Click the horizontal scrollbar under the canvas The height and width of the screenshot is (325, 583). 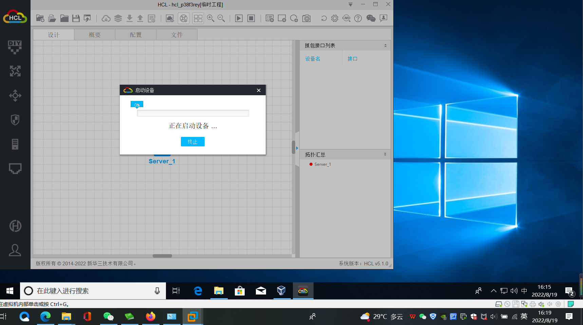(x=162, y=256)
